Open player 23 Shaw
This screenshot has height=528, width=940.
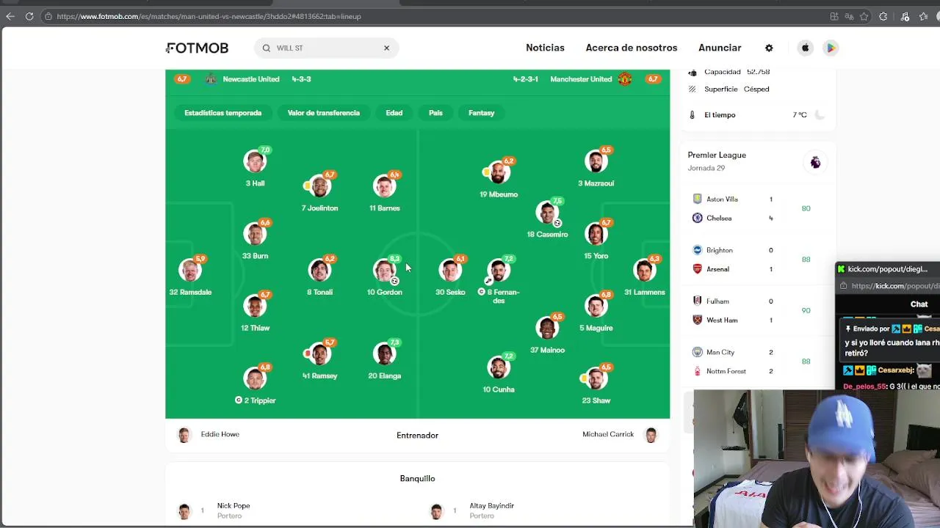[x=596, y=384]
